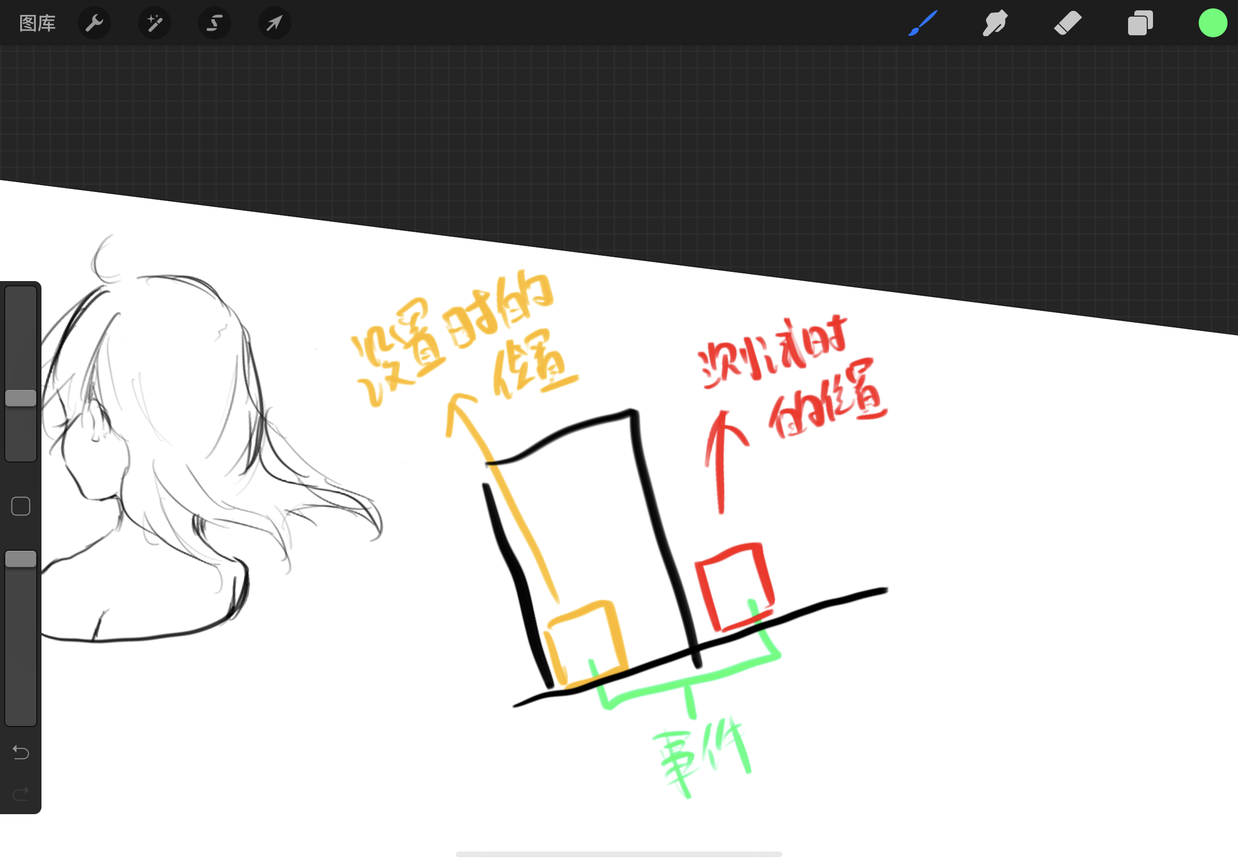Activate the Selection S-shaped tool
Viewport: 1238px width, 865px height.
tap(215, 23)
